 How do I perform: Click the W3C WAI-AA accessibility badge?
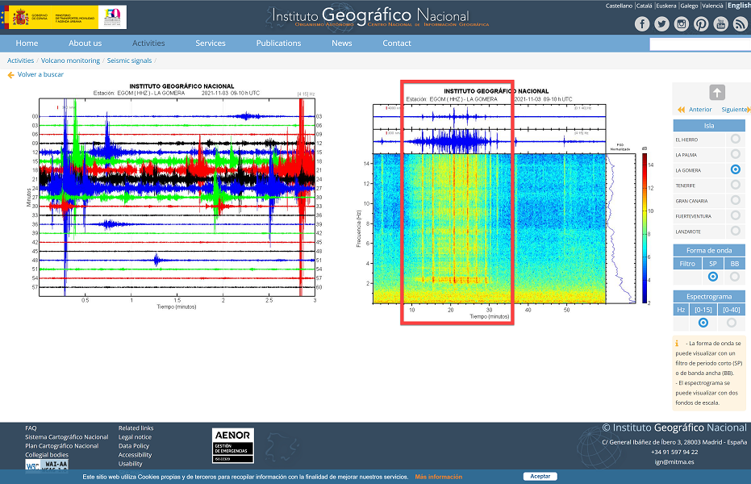tap(47, 465)
